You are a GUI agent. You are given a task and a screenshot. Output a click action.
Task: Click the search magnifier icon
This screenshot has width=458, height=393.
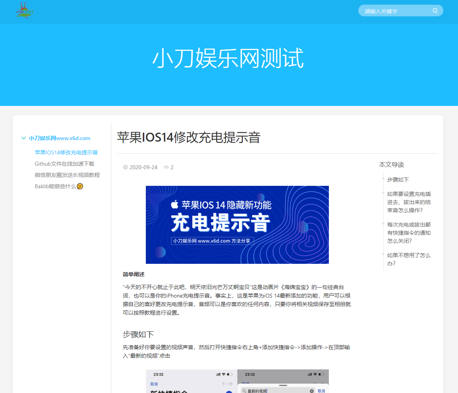click(435, 11)
